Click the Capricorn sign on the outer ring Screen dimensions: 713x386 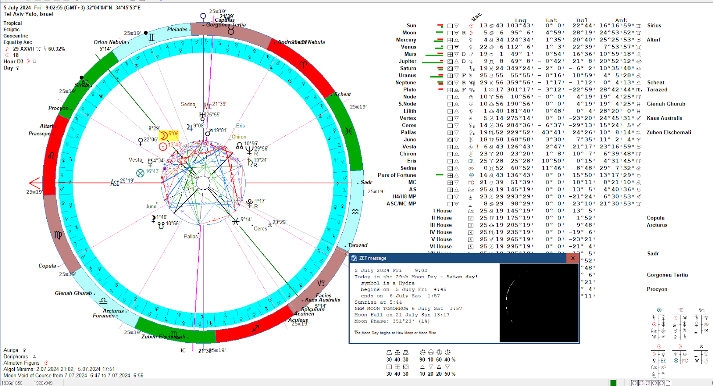(321, 283)
